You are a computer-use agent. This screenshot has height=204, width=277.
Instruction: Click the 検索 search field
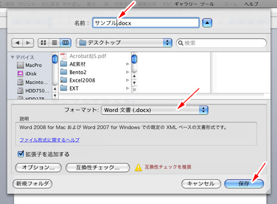(221, 43)
